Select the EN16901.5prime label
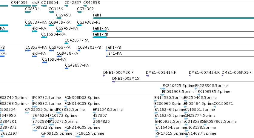The width and height of the screenshot is (254, 138). point(200,110)
